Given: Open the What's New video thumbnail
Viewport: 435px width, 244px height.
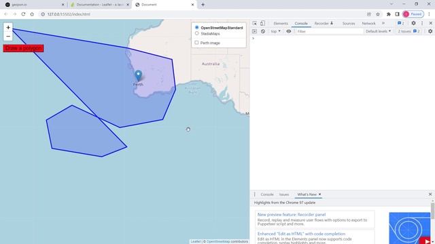Looking at the screenshot, I should click(x=409, y=228).
